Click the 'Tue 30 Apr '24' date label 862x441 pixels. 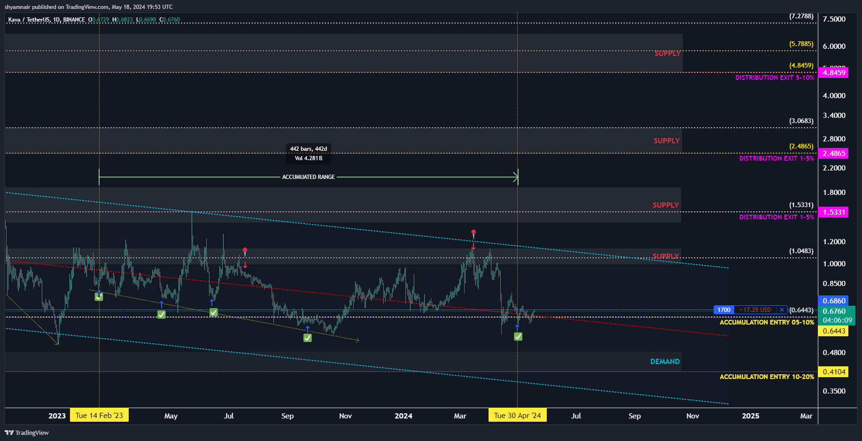pos(517,416)
